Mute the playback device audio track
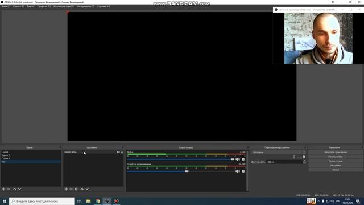Viewport: 364px width, 205px height. point(238,171)
